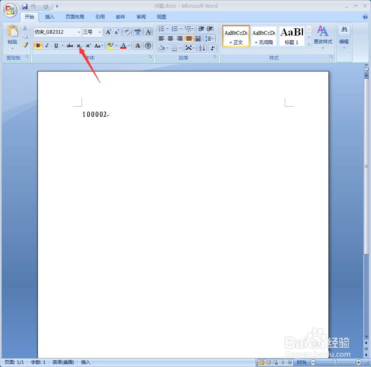Open underline style dropdown arrow
The image size is (371, 367).
[x=63, y=46]
